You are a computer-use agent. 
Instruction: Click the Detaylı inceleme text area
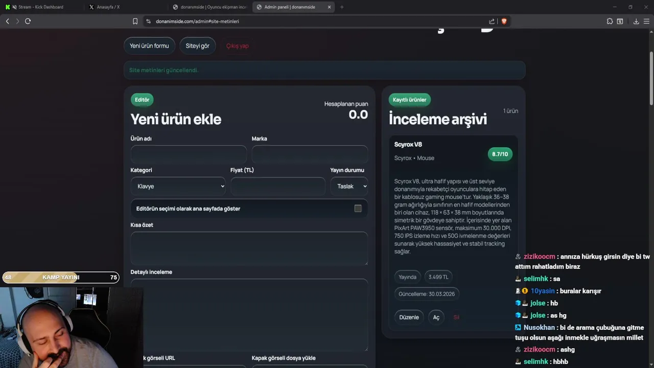tap(249, 315)
